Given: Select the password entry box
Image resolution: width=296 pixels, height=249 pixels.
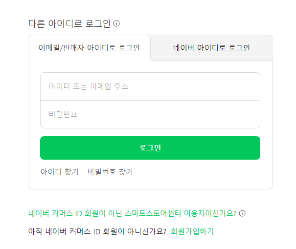Looking at the screenshot, I should tap(150, 114).
